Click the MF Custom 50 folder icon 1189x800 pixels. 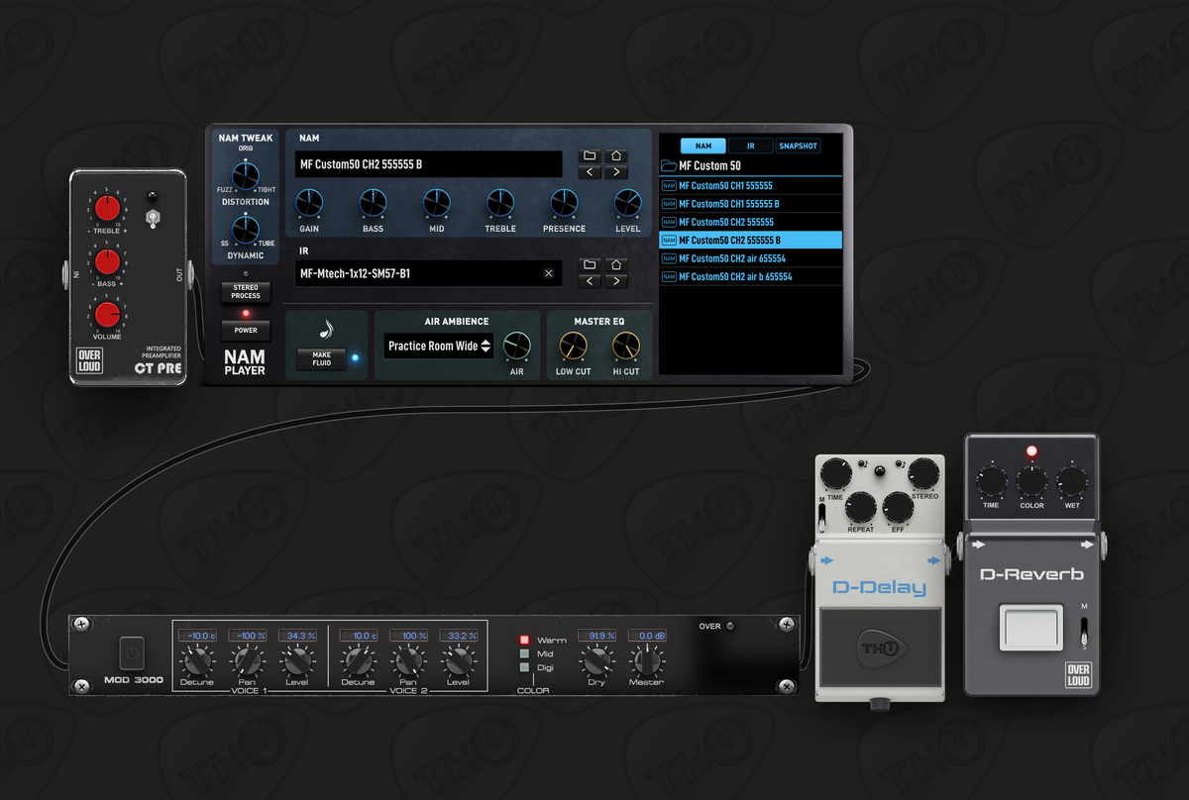tap(668, 165)
